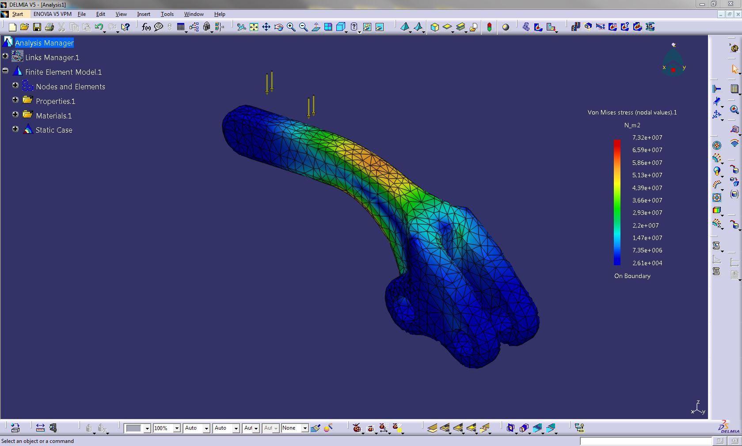The width and height of the screenshot is (742, 446).
Task: Fit All In the view
Action: point(254,27)
